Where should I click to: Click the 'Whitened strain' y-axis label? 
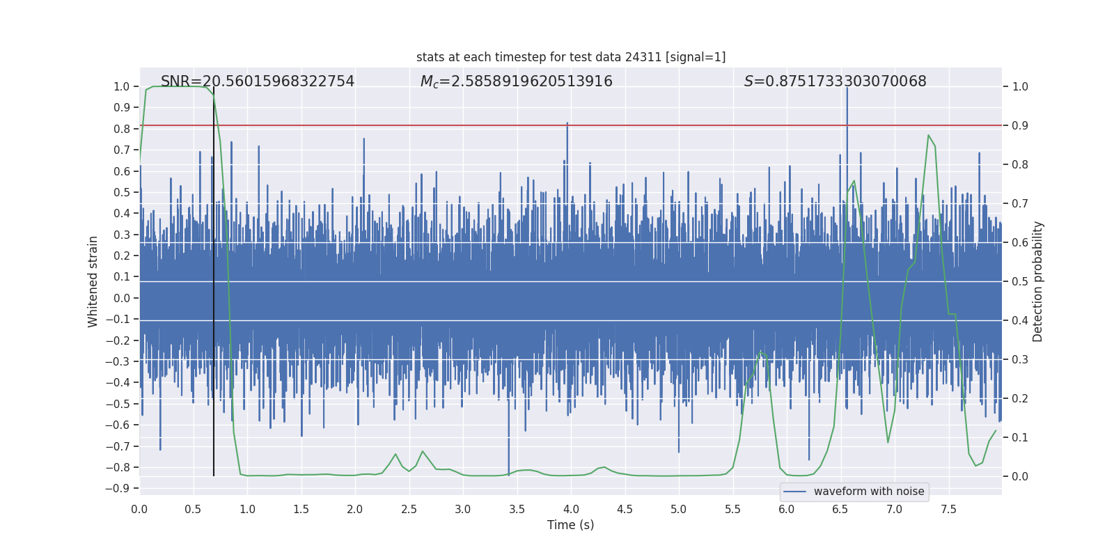pyautogui.click(x=93, y=281)
